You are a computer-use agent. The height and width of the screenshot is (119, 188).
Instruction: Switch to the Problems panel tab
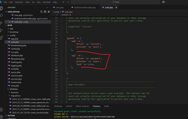(58, 106)
